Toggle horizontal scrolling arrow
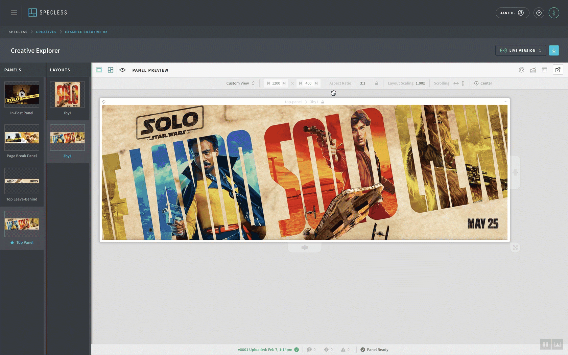This screenshot has height=355, width=568. coord(456,83)
